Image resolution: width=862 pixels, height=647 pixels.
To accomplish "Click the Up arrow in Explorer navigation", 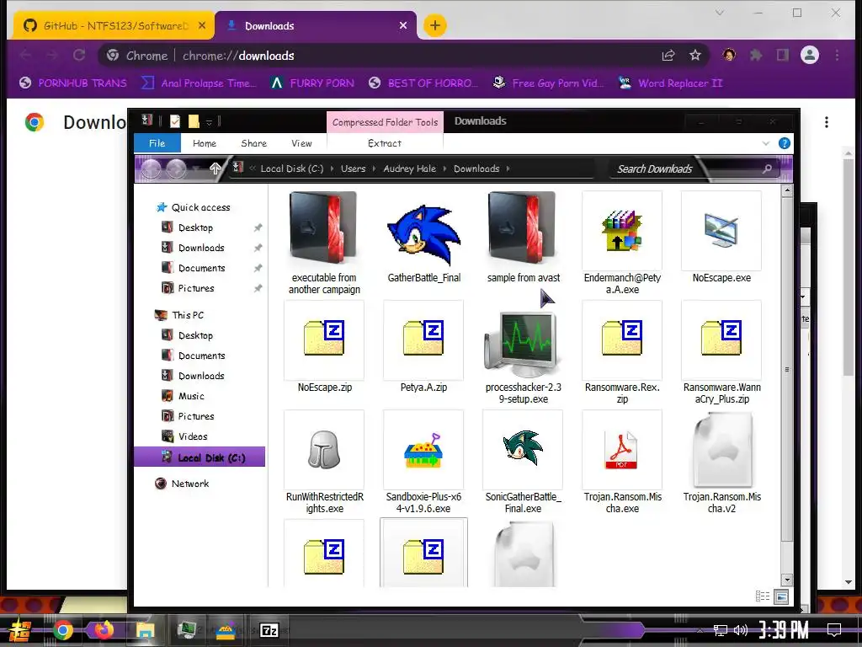I will [215, 168].
